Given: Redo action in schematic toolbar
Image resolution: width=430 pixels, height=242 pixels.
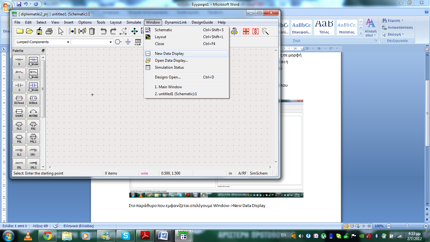Looking at the screenshot, I should [x=113, y=31].
